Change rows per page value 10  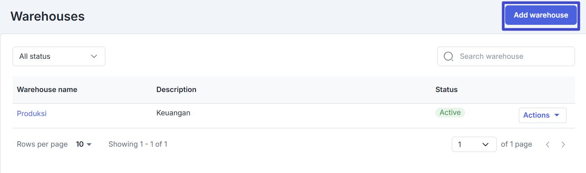click(84, 144)
